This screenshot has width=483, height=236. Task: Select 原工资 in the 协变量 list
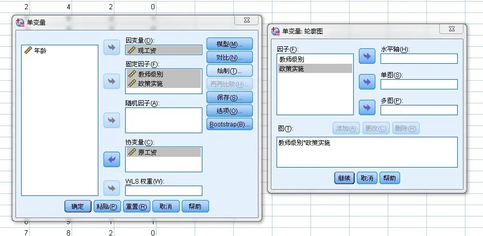click(164, 152)
